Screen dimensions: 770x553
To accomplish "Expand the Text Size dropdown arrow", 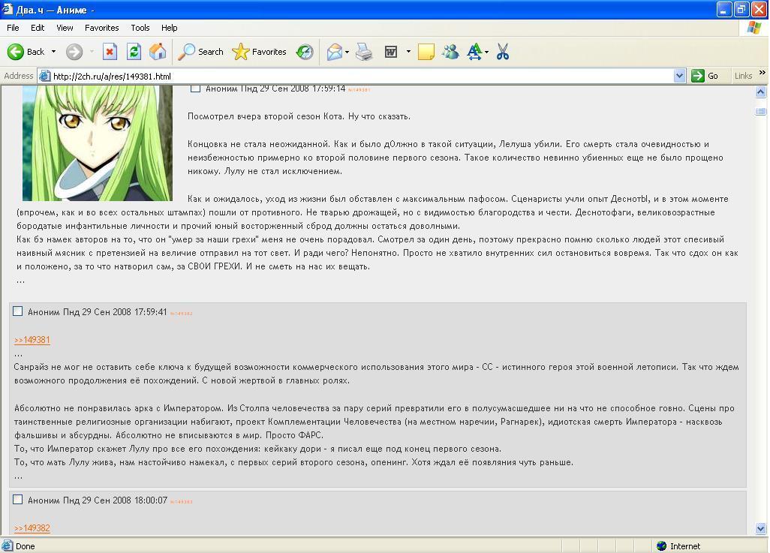I will point(486,52).
